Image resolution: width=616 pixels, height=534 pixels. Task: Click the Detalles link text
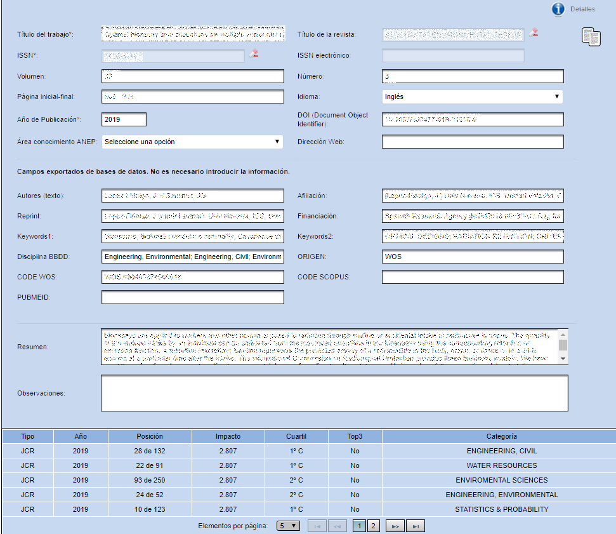tap(582, 10)
